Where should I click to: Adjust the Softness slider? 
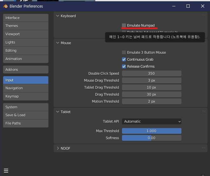[x=152, y=138]
